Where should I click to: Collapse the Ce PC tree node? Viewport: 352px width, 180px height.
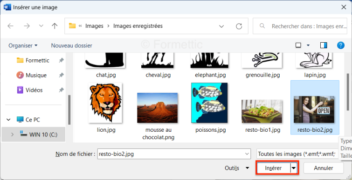[8, 120]
